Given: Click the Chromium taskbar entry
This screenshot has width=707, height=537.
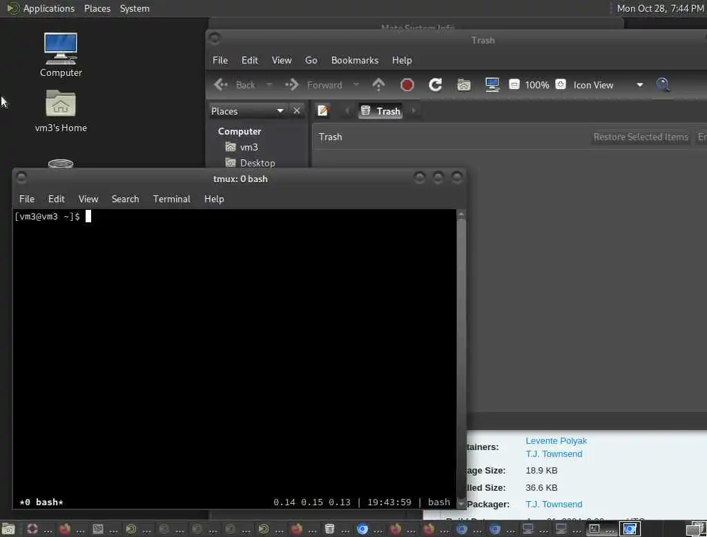Looking at the screenshot, I should [x=362, y=529].
